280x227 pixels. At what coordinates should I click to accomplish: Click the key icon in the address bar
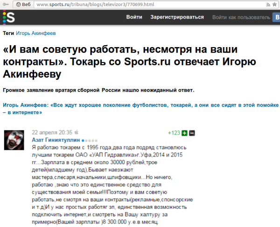(6, 4)
